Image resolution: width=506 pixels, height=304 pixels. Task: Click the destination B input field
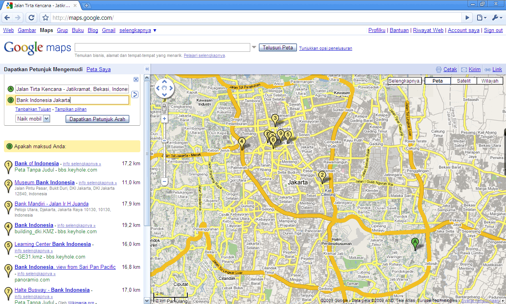[72, 100]
